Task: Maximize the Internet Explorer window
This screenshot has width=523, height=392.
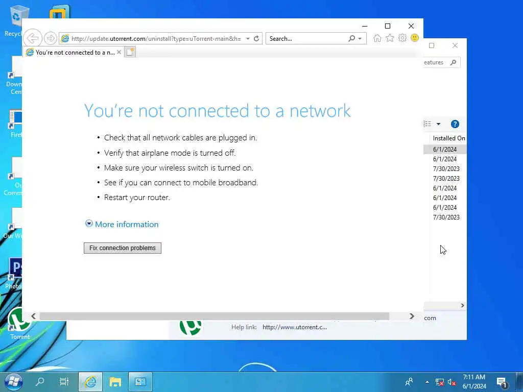Action: tap(388, 26)
